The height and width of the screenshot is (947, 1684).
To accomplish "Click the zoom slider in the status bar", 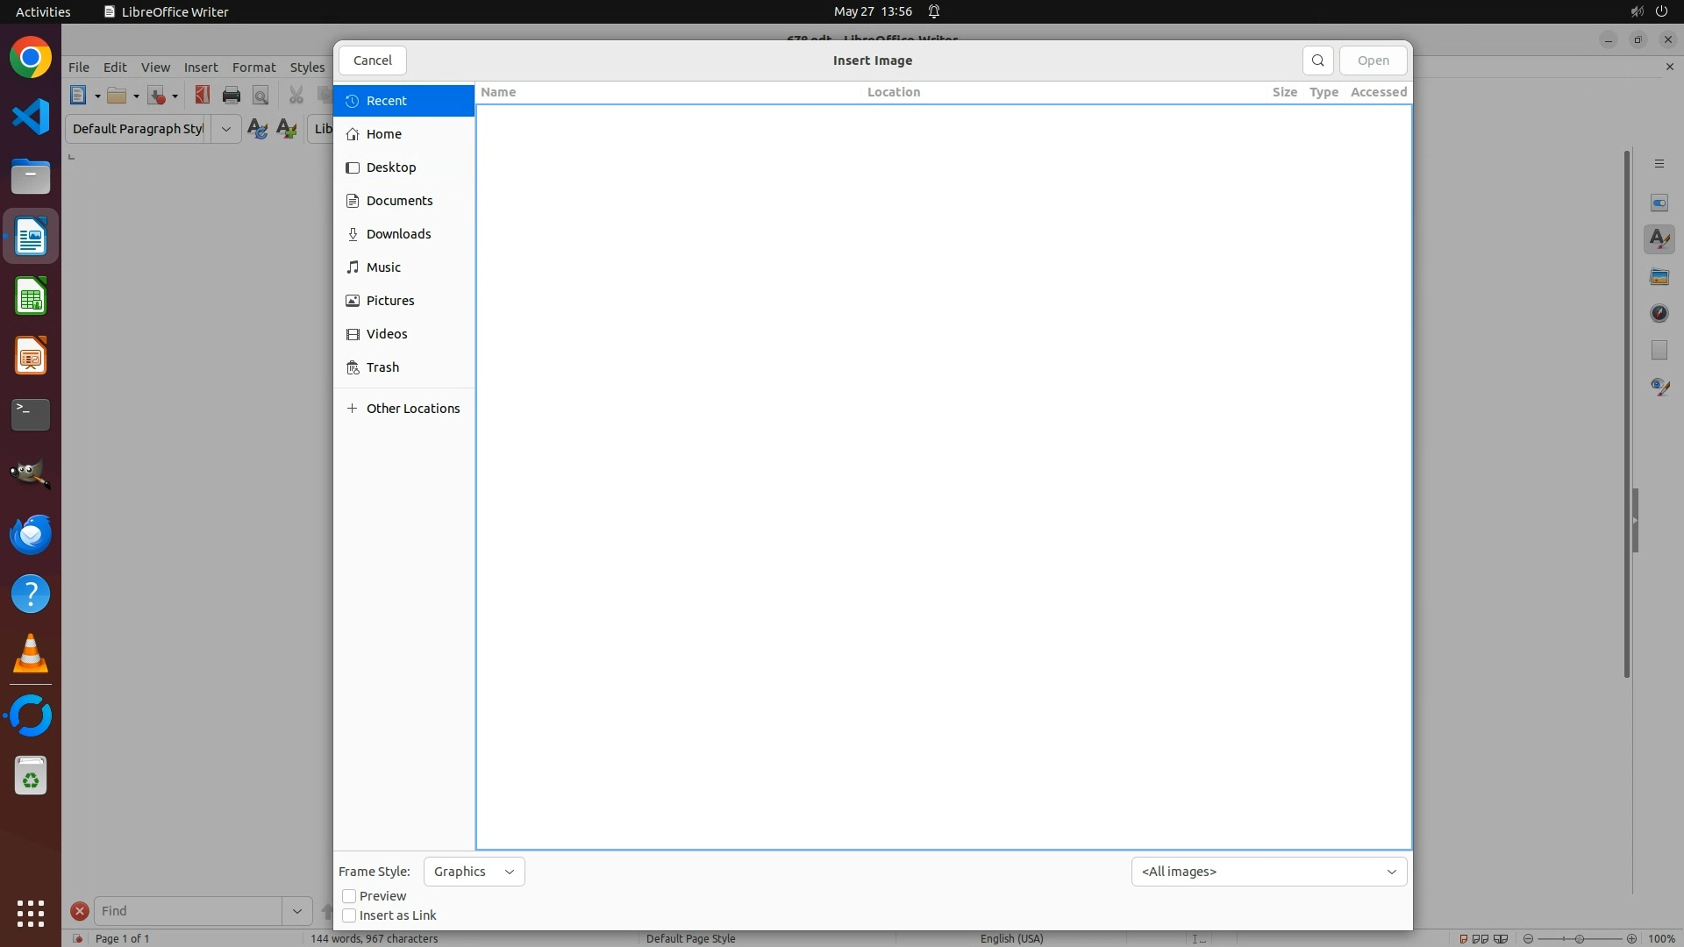I will click(1579, 939).
